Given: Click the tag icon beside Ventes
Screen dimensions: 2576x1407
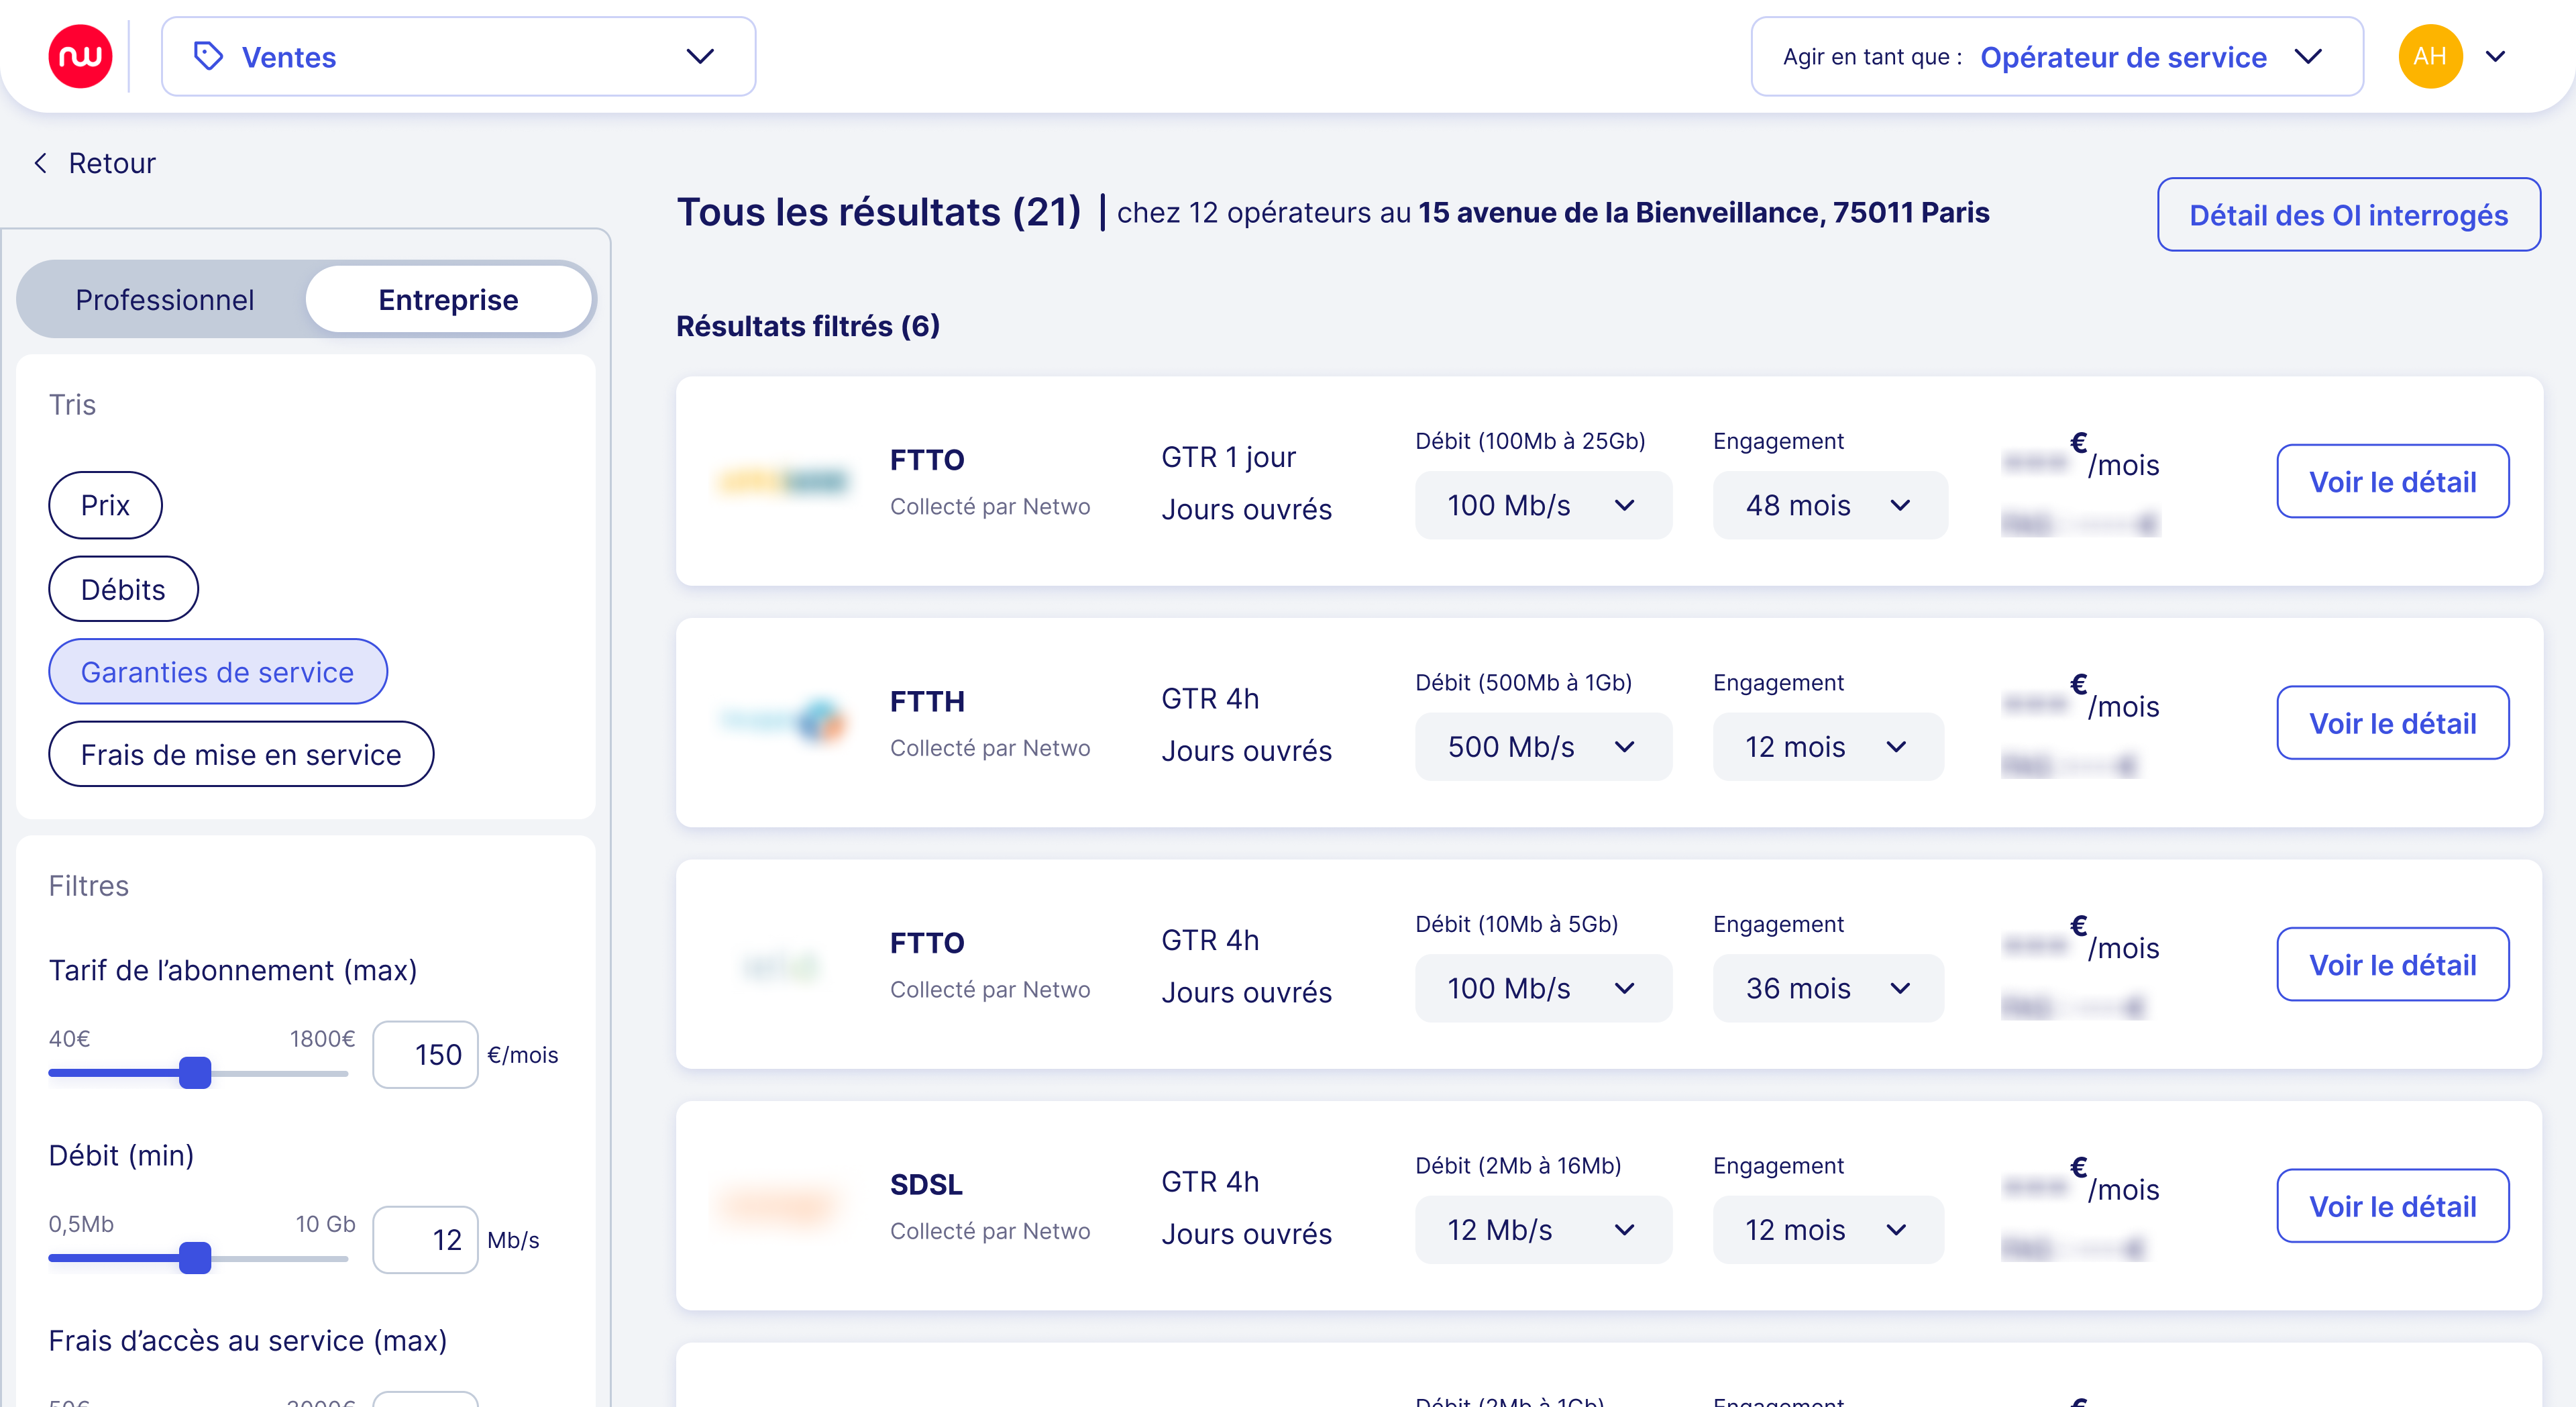Looking at the screenshot, I should (208, 56).
